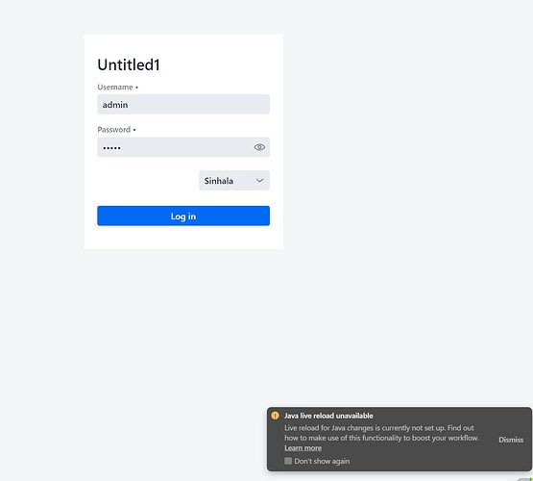Screen dimensions: 533x481
Task: Click the Log in button
Action: point(183,215)
